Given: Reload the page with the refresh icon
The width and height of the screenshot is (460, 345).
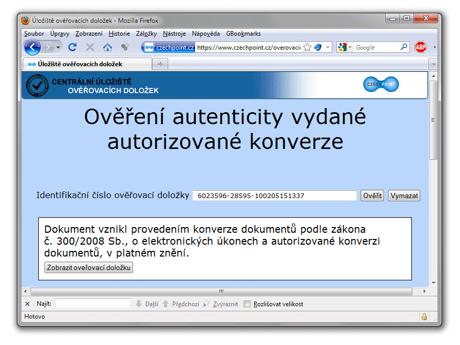Looking at the screenshot, I should pyautogui.click(x=72, y=48).
